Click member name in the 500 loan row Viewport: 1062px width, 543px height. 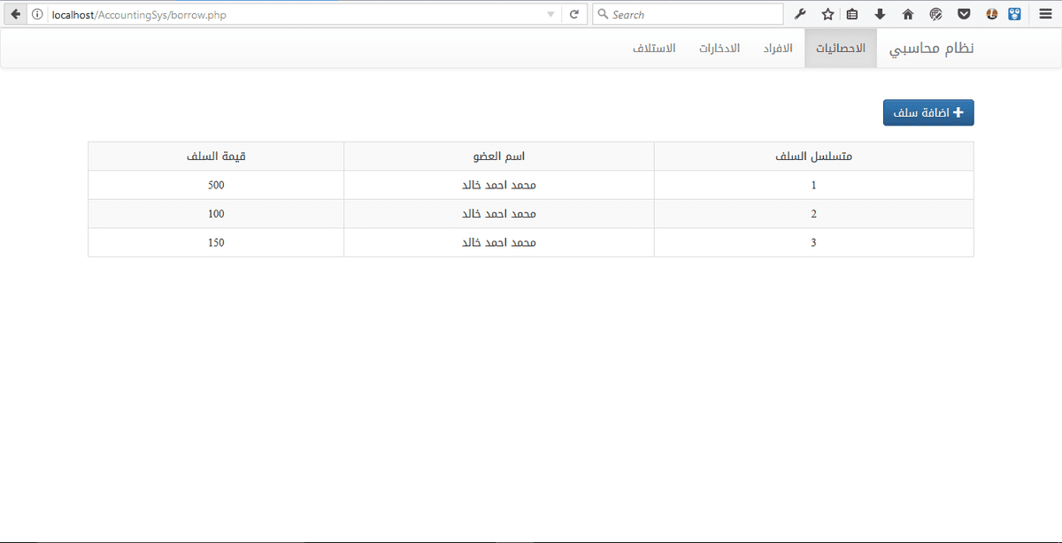499,186
